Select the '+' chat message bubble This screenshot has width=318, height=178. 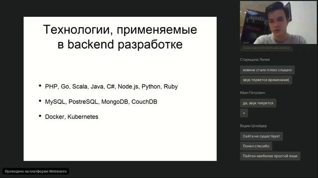pyautogui.click(x=244, y=113)
